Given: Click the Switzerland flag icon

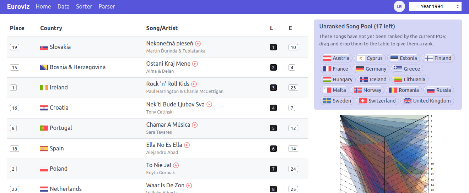Looking at the screenshot, I should pyautogui.click(x=363, y=101).
